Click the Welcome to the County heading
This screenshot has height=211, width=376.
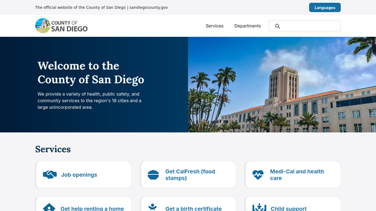tap(91, 73)
